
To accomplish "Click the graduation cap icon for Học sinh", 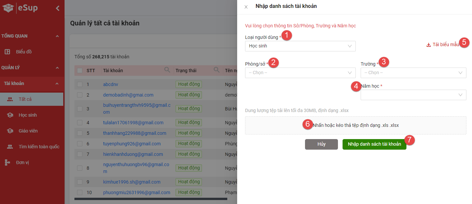I will tap(10, 115).
